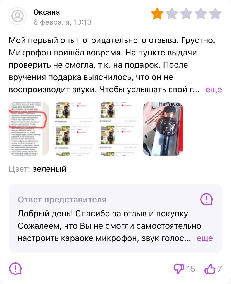Click the 'Ответ представителя' heading

click(62, 200)
